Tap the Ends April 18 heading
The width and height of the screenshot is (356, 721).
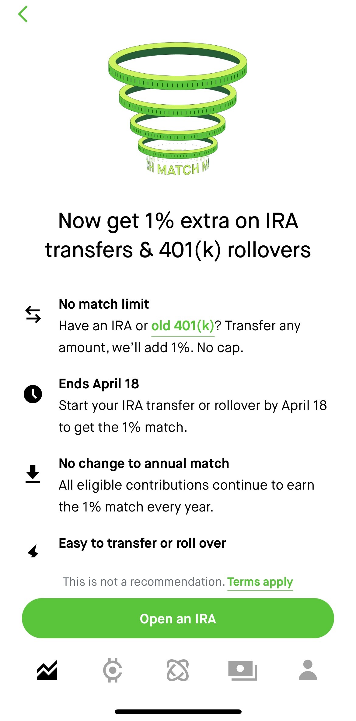pos(99,384)
